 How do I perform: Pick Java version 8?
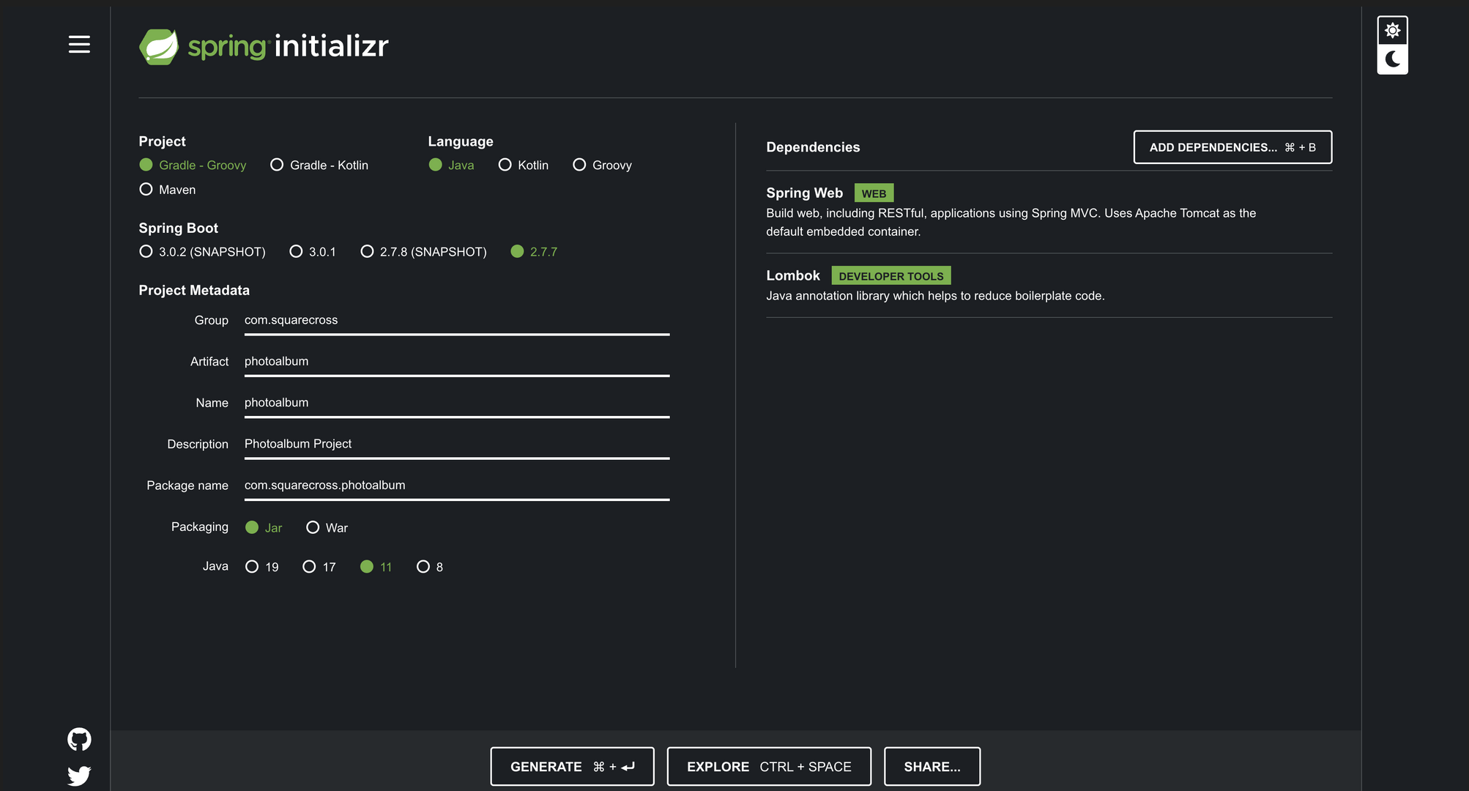tap(430, 567)
